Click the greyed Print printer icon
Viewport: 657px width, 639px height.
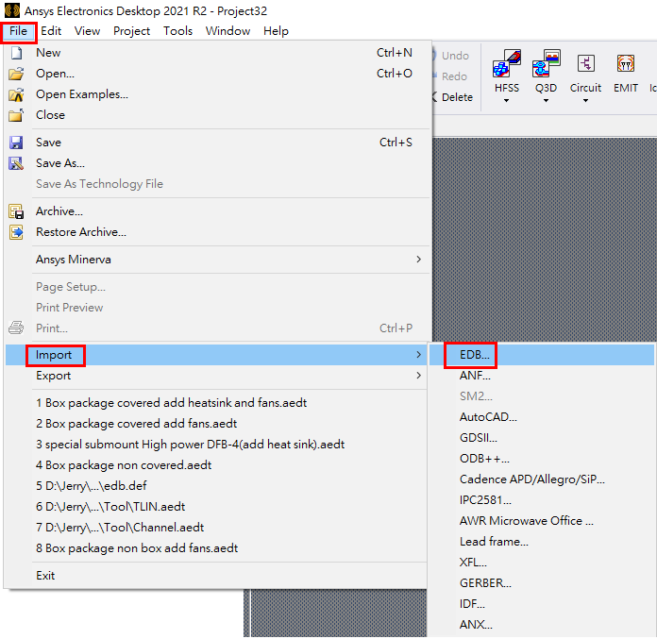coord(16,328)
